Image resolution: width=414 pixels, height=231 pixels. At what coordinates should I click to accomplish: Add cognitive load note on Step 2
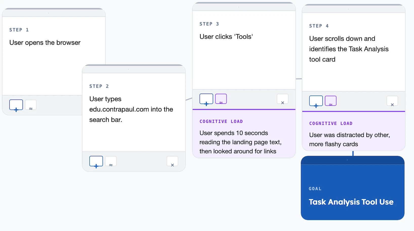point(111,161)
